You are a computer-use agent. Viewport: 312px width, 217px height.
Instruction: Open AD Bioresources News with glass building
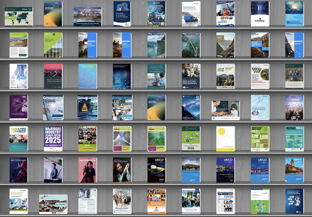tap(122, 139)
